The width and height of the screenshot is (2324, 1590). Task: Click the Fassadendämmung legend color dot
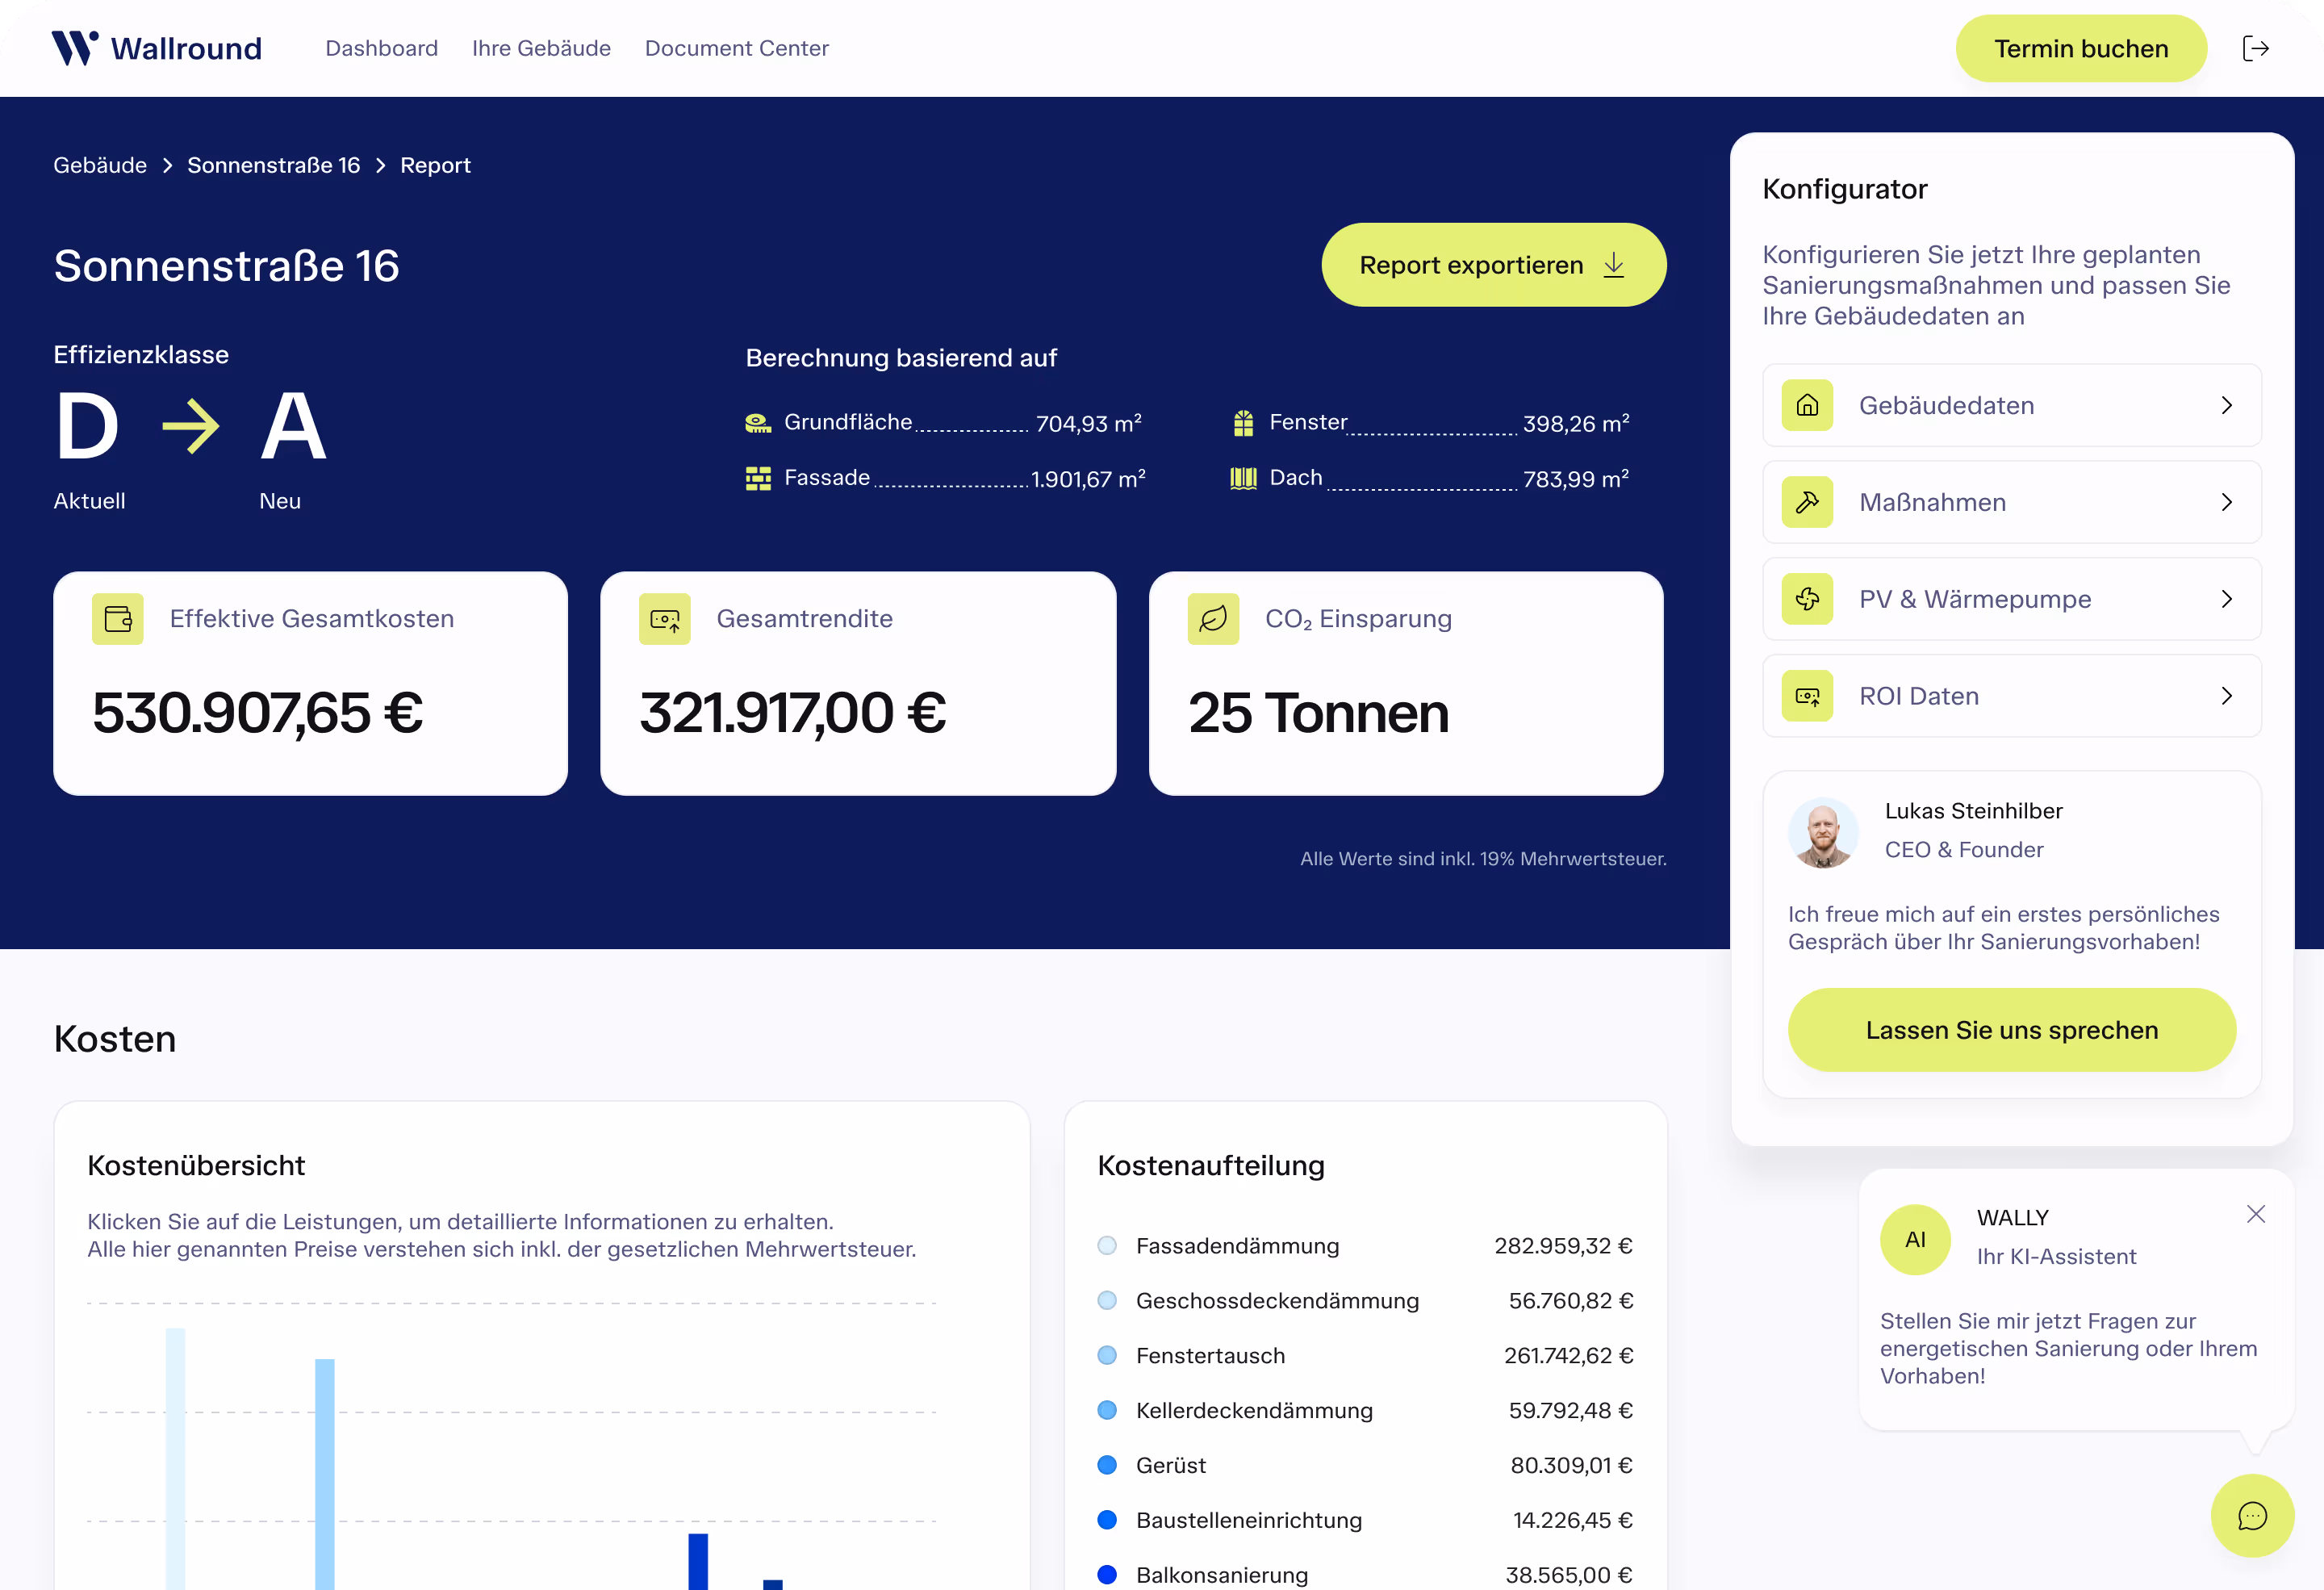pos(1107,1246)
